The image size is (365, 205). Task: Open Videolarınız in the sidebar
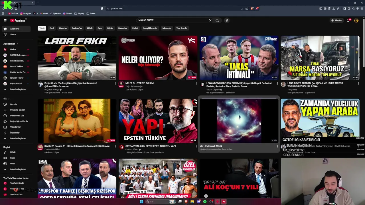coord(17,127)
